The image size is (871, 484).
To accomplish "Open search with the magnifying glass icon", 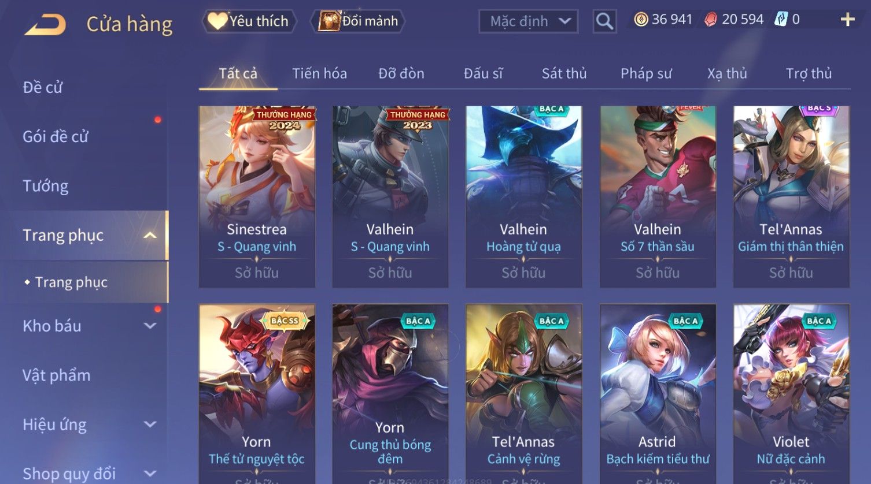I will coord(604,21).
